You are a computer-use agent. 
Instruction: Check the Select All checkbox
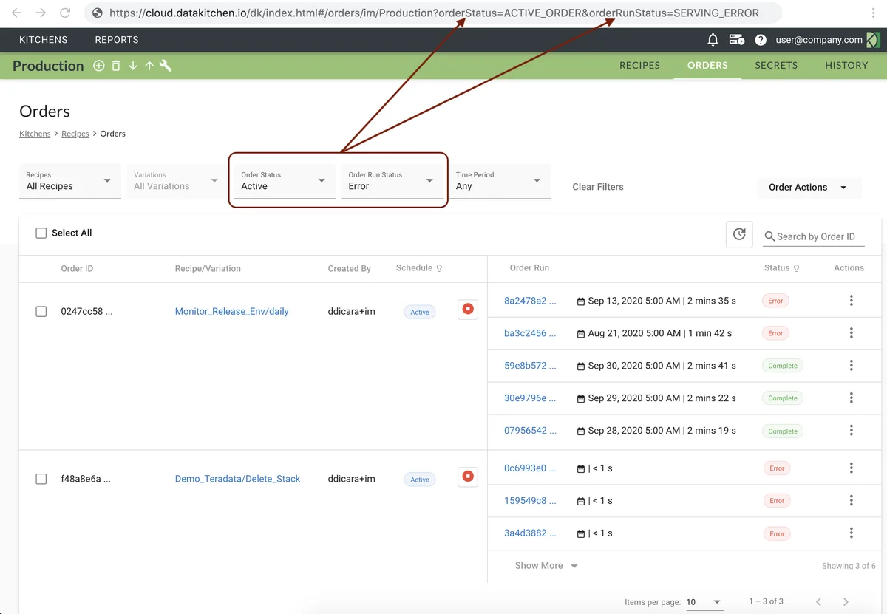coord(41,233)
